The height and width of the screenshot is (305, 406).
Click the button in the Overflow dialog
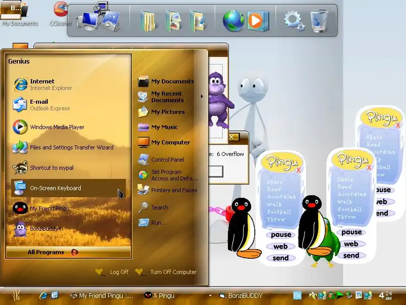click(216, 171)
